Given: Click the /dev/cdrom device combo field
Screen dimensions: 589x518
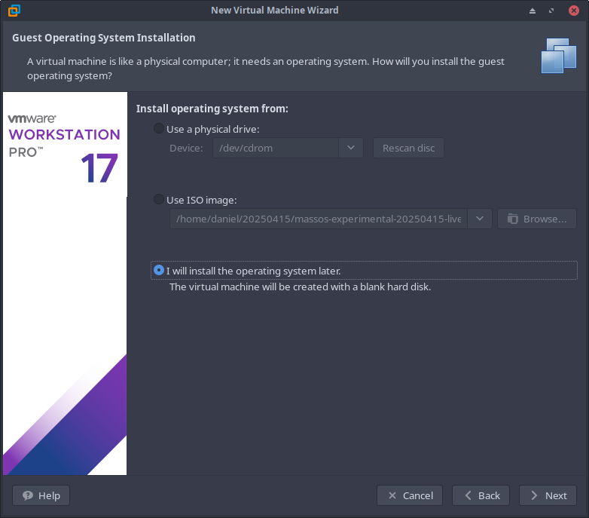Looking at the screenshot, I should [276, 148].
